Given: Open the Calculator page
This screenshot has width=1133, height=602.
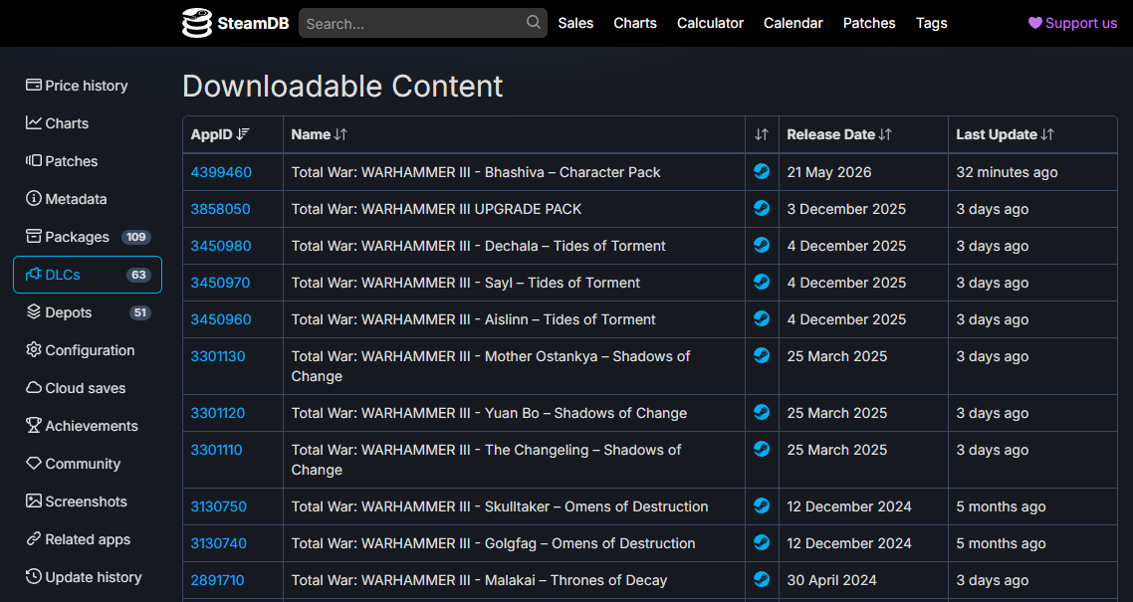Looking at the screenshot, I should coord(710,23).
